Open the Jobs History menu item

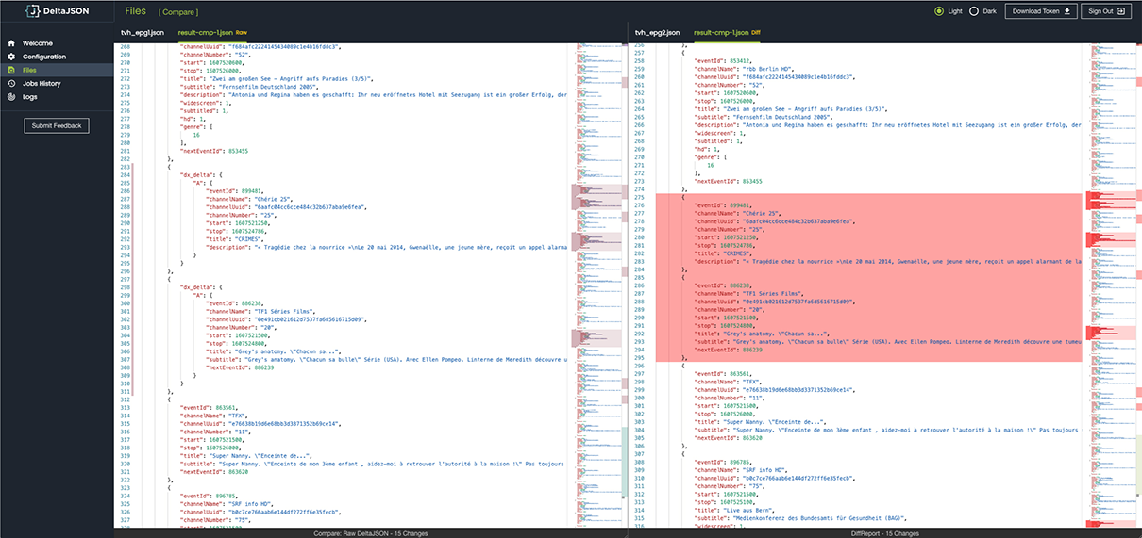[x=42, y=83]
